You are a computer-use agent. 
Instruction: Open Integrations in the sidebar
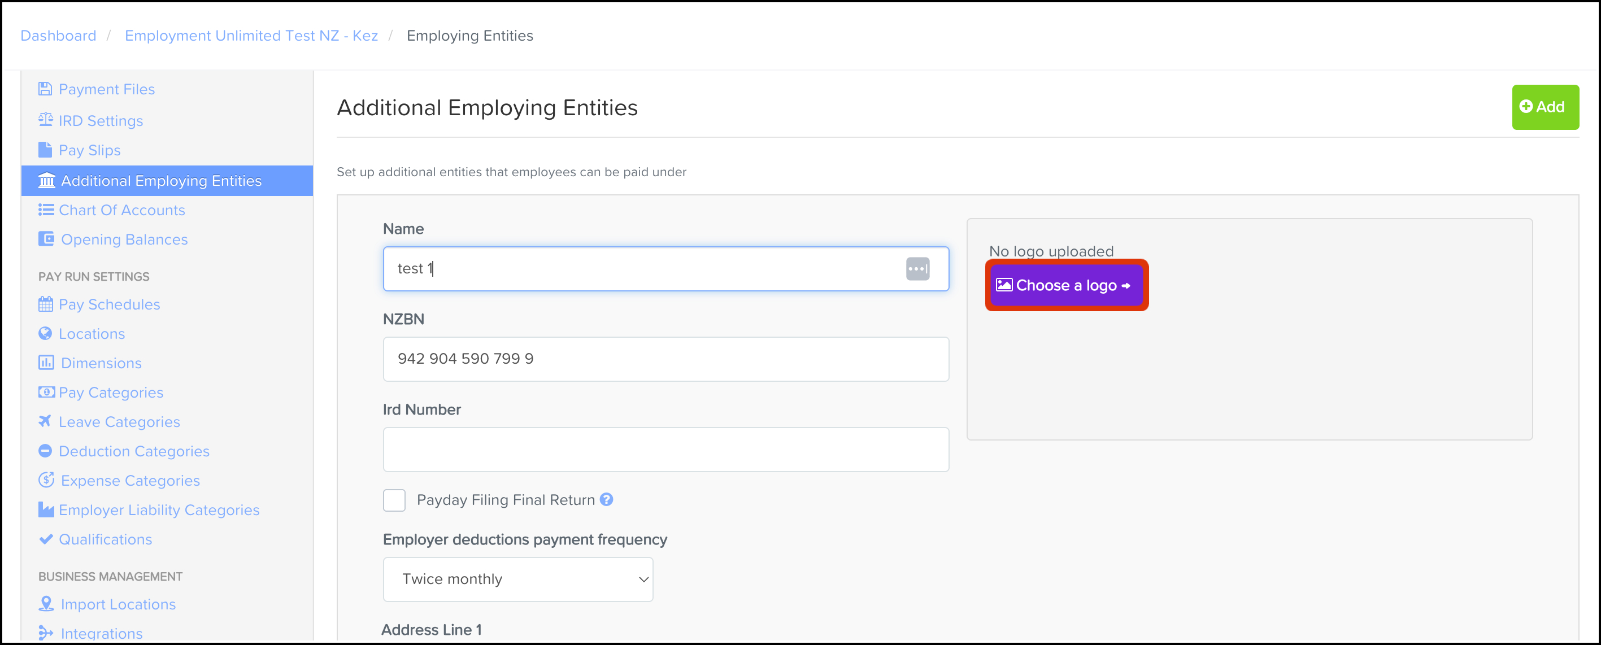click(x=101, y=633)
